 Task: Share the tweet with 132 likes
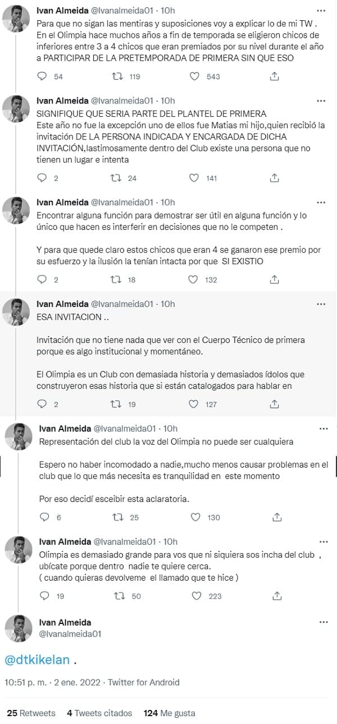[x=275, y=279]
